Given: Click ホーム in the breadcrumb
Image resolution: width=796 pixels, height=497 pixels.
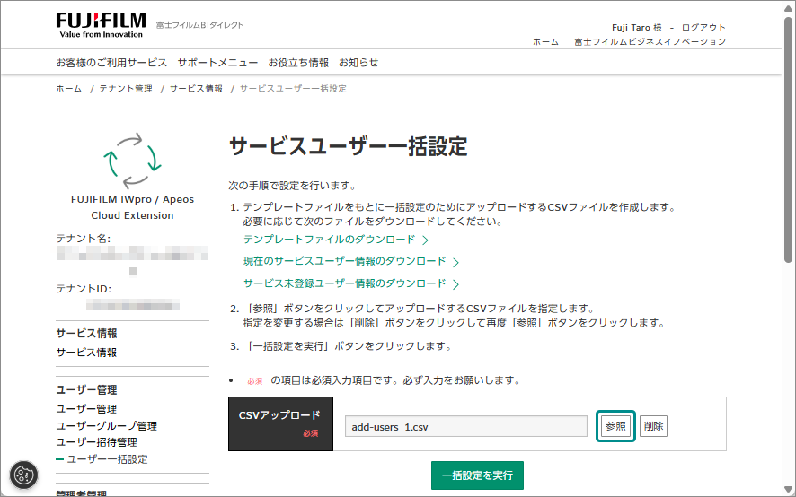Looking at the screenshot, I should pos(68,89).
